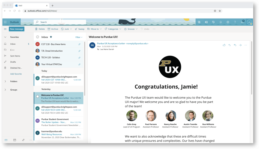Viewport: 259px width, 149px height.
Task: Click the thumbs-up like icon on the email
Action: (x=224, y=45)
